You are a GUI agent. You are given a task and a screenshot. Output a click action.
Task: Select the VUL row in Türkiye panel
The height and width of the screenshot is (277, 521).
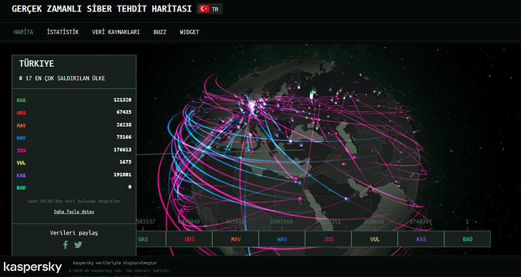(74, 162)
